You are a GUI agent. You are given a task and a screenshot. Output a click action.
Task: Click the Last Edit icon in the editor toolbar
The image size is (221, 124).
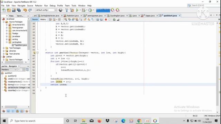(x=50, y=20)
